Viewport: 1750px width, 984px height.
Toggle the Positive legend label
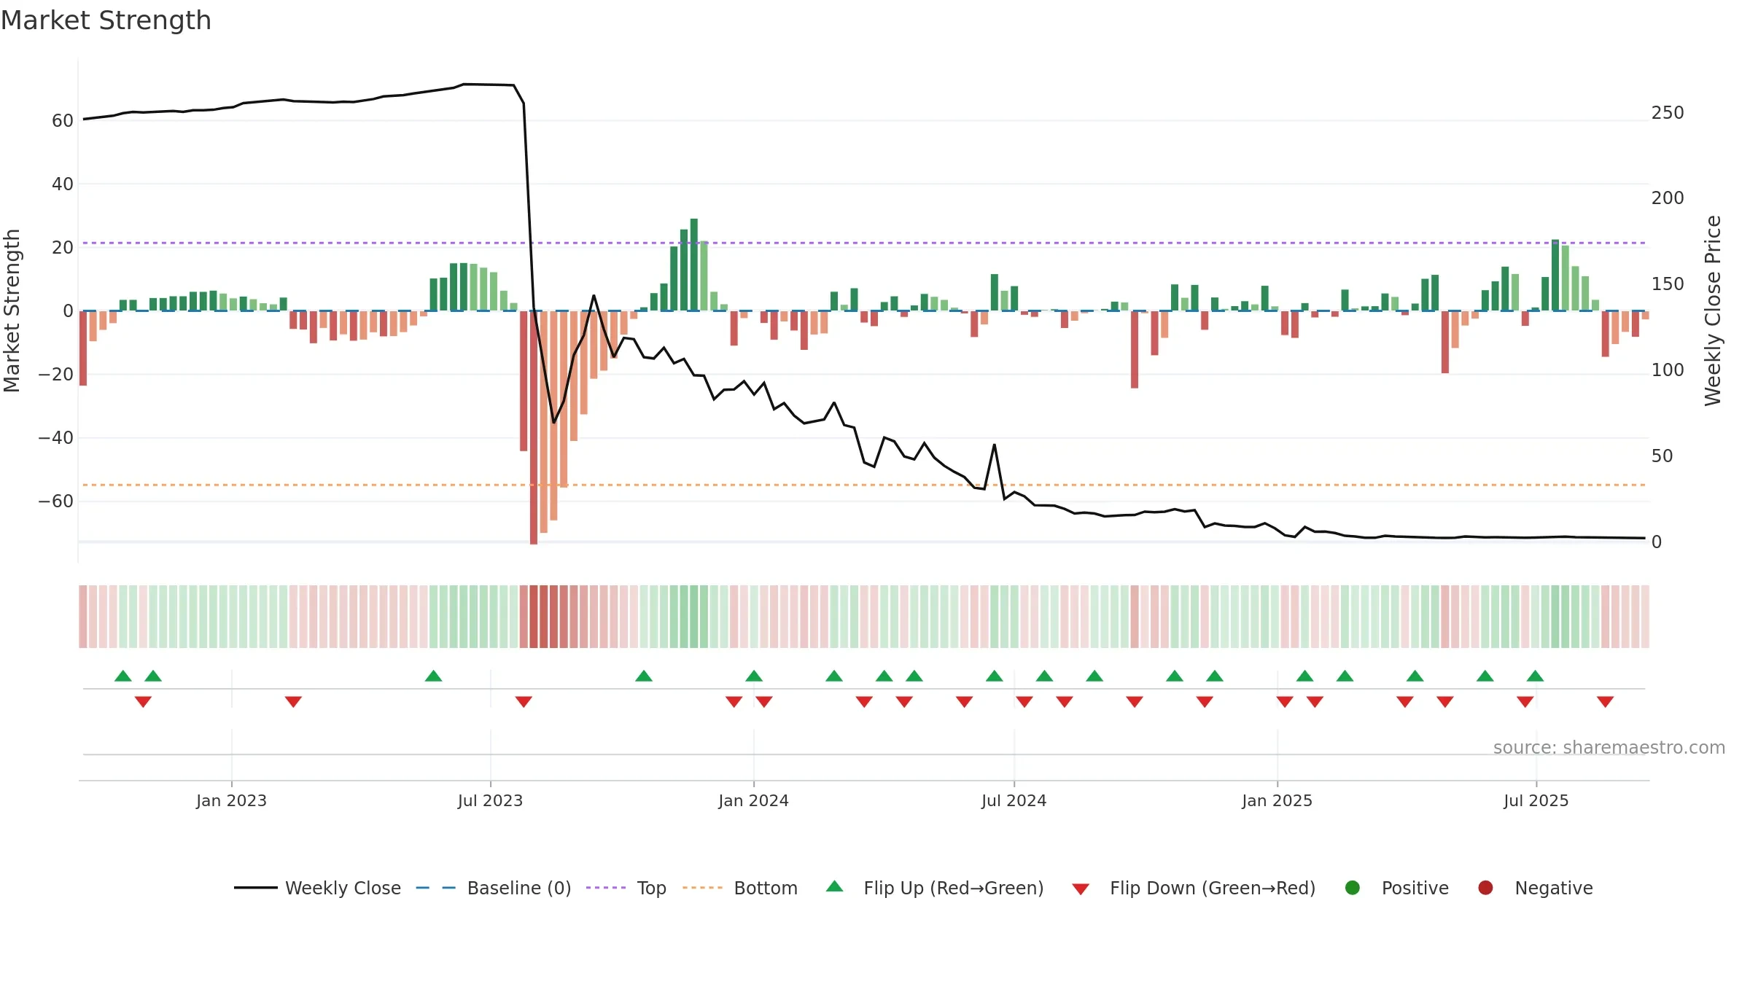click(1415, 888)
